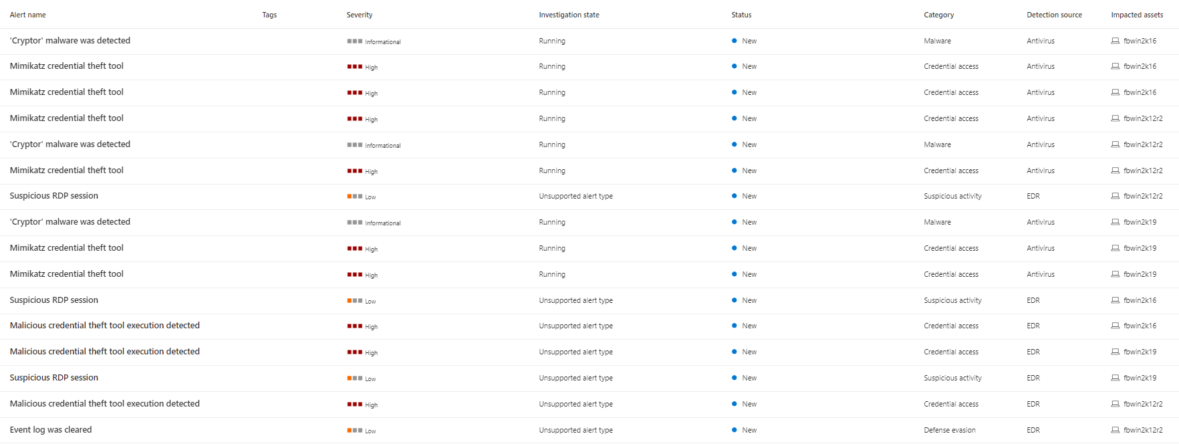Sort by Investigation state column header
The image size is (1179, 446).
click(x=569, y=15)
